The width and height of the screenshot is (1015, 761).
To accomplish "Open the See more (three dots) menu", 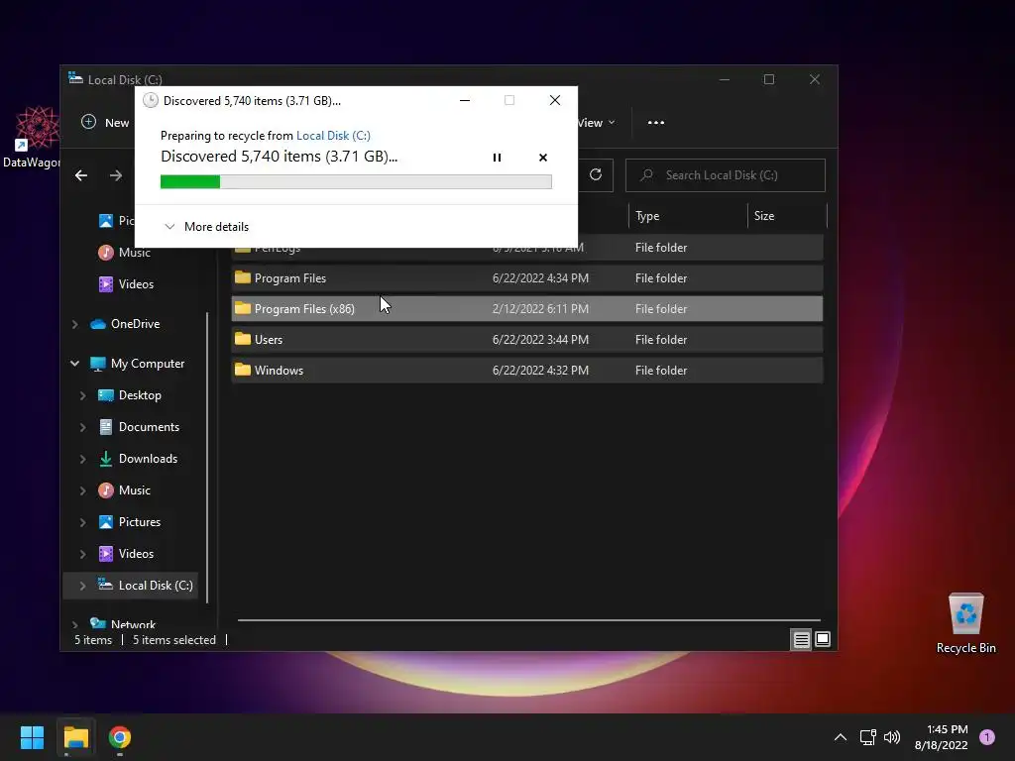I will (656, 122).
